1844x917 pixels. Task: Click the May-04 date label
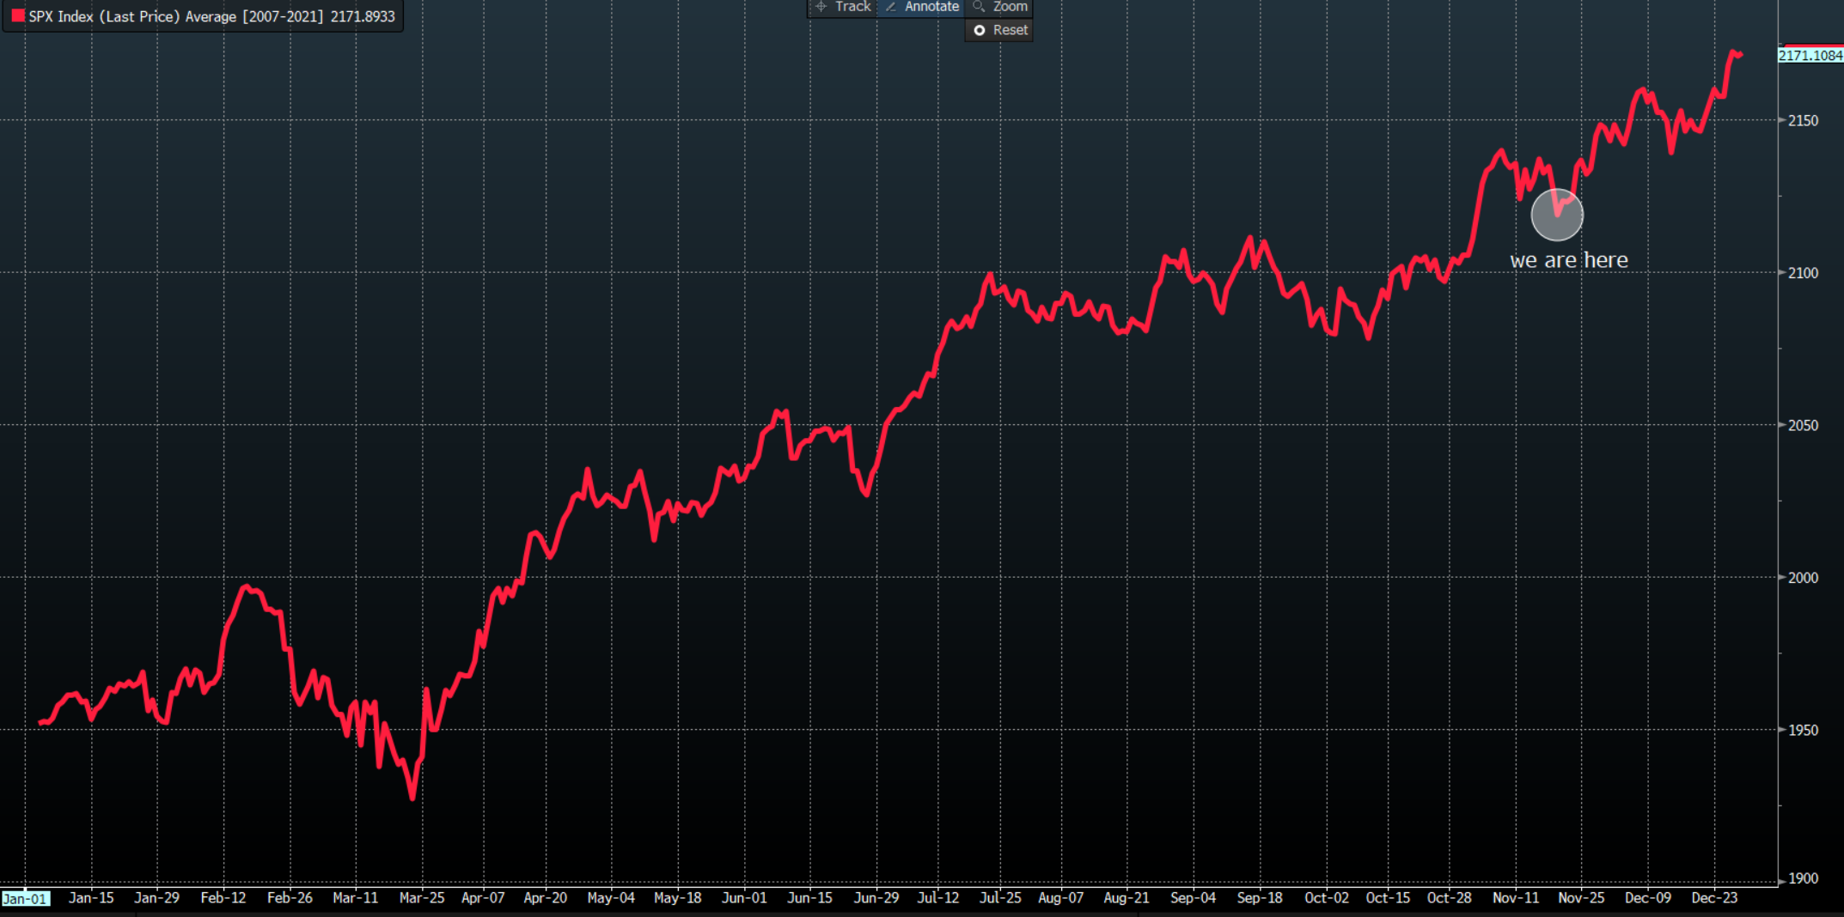pyautogui.click(x=611, y=897)
